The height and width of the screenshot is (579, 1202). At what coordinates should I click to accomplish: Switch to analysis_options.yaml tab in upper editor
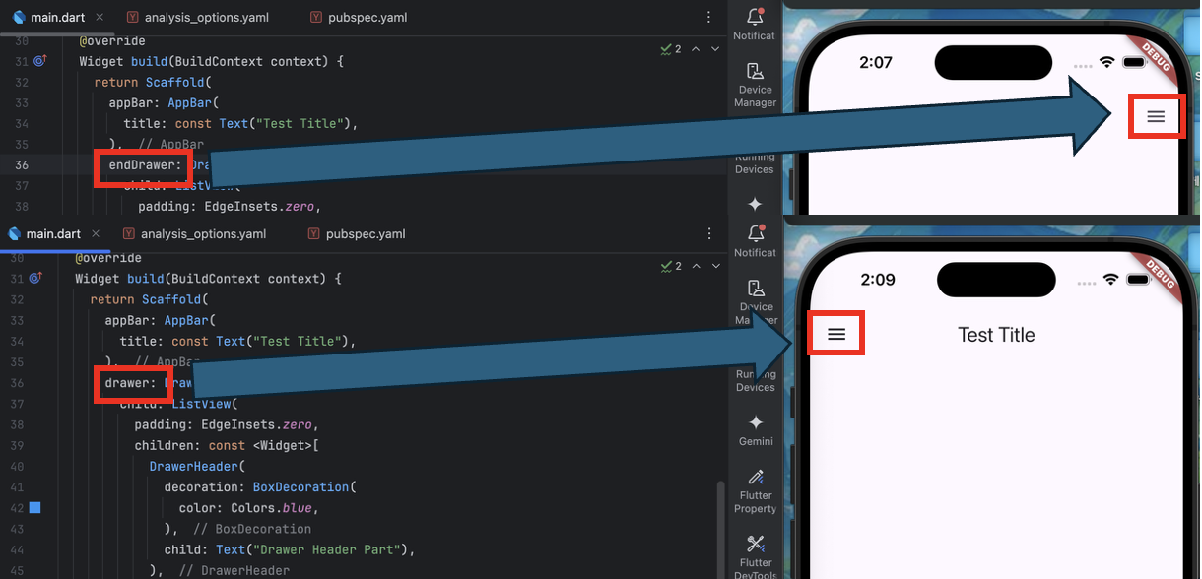[x=197, y=18]
